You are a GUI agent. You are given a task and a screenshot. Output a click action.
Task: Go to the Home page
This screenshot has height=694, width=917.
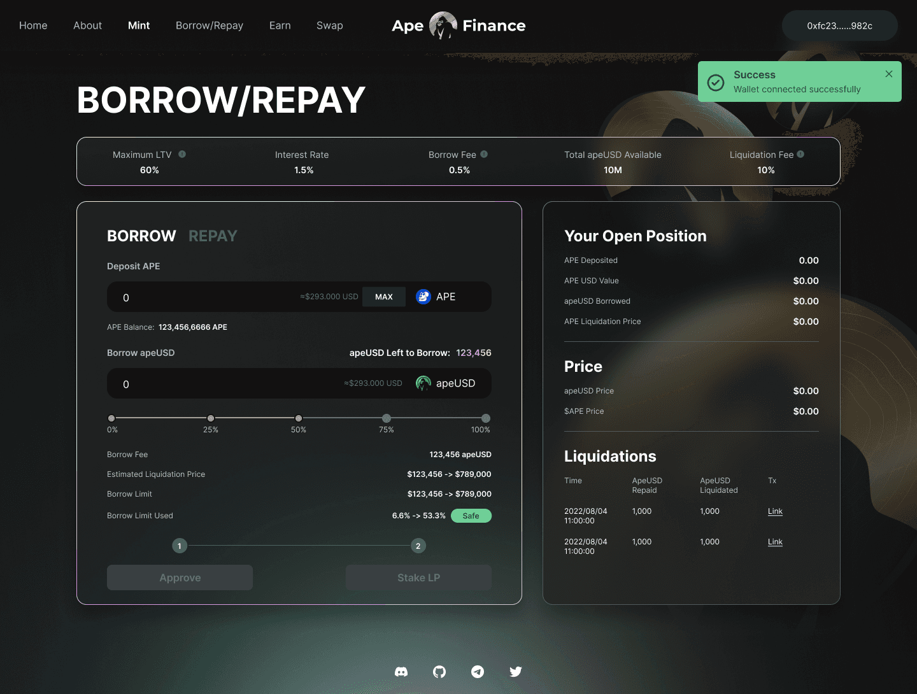tap(33, 25)
